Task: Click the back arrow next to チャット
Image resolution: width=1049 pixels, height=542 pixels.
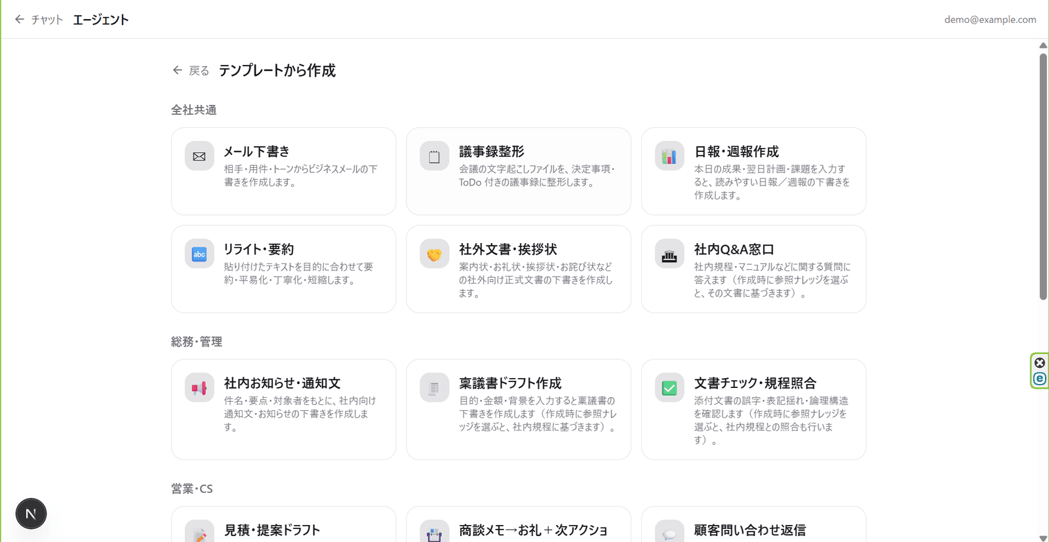Action: coord(20,20)
